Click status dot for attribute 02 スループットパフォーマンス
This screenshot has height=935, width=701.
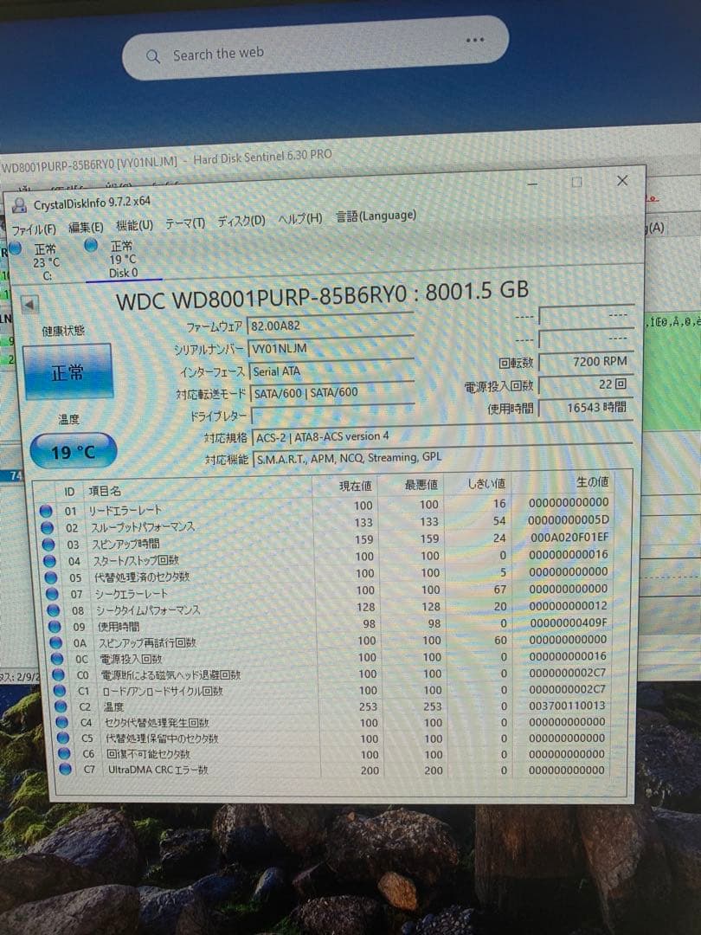point(47,528)
